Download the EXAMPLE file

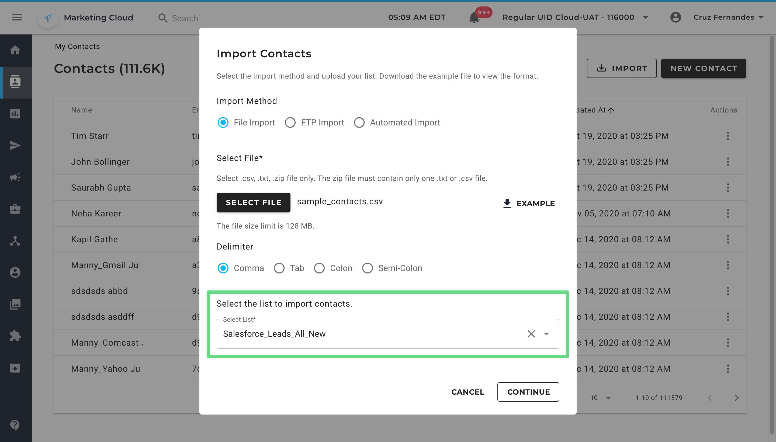click(529, 204)
